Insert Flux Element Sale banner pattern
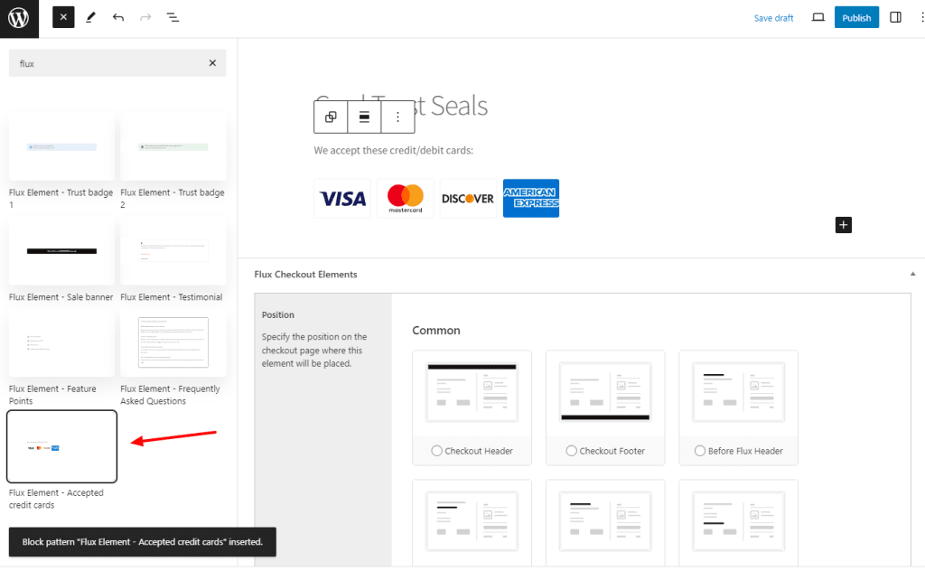925x571 pixels. pyautogui.click(x=61, y=251)
